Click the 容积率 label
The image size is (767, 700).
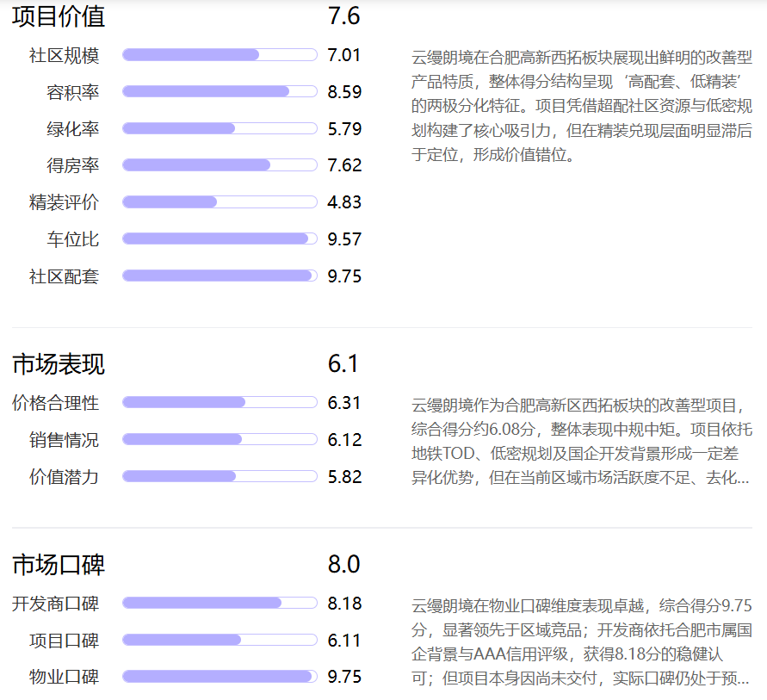pyautogui.click(x=73, y=92)
